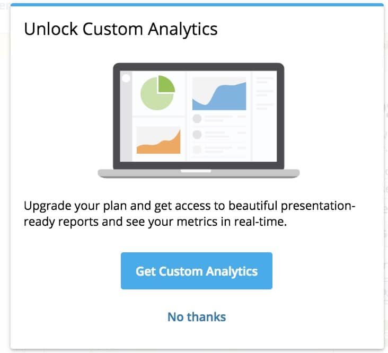
Task: Dismiss the dialog with No thanks
Action: click(197, 317)
